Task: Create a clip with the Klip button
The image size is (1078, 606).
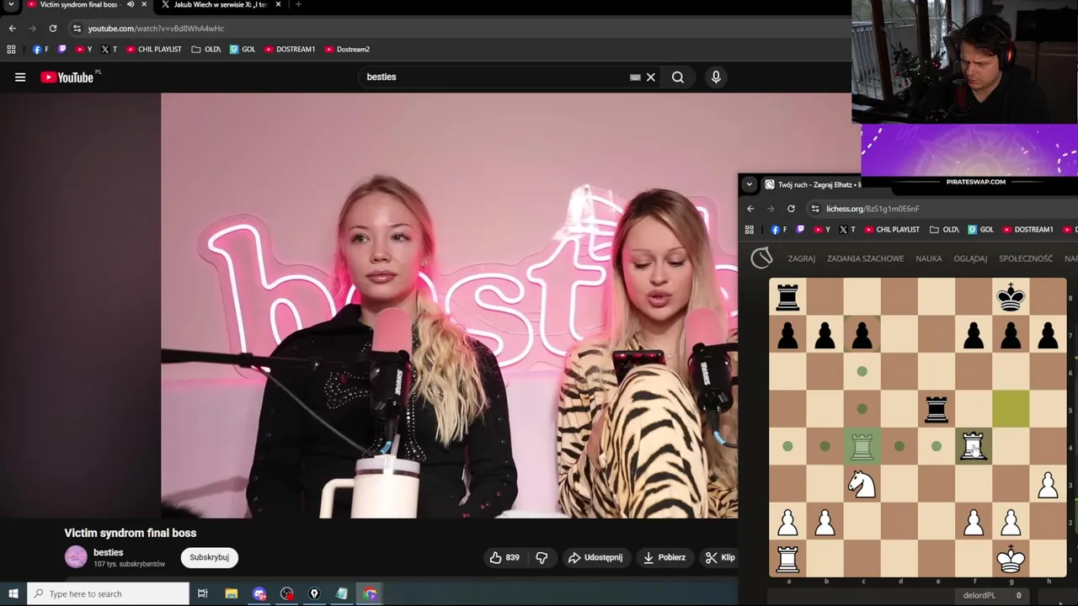Action: pos(720,557)
